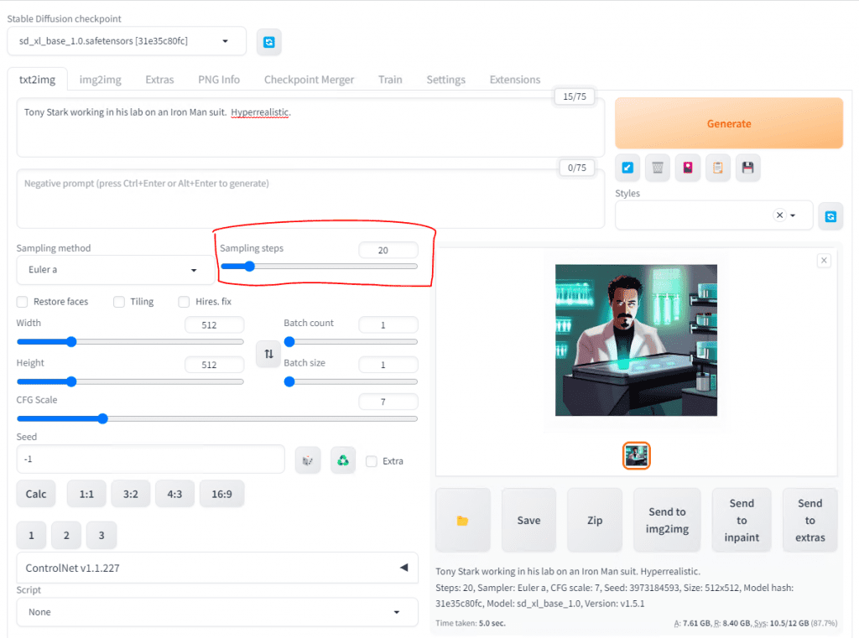Screen dimensions: 859x638
Task: Click the Generate button
Action: point(729,124)
